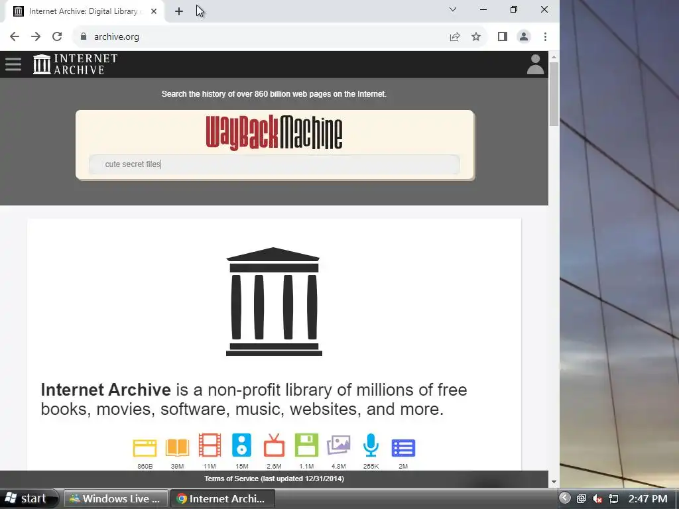View site security lock information
The height and width of the screenshot is (509, 679).
[84, 36]
